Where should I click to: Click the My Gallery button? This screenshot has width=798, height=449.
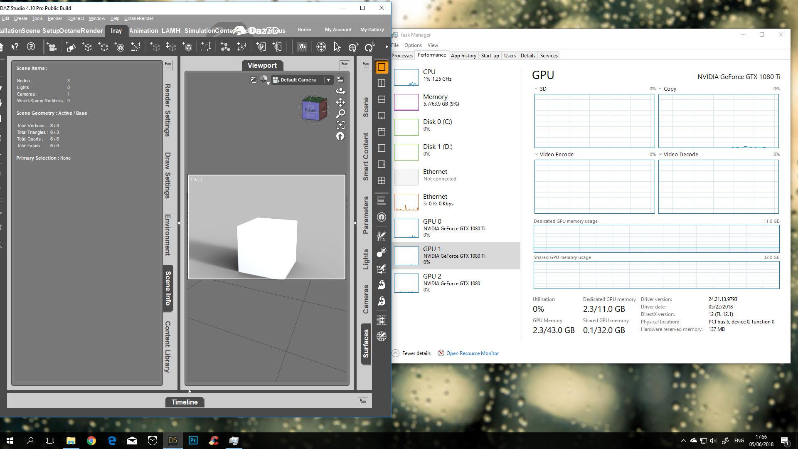(x=372, y=30)
